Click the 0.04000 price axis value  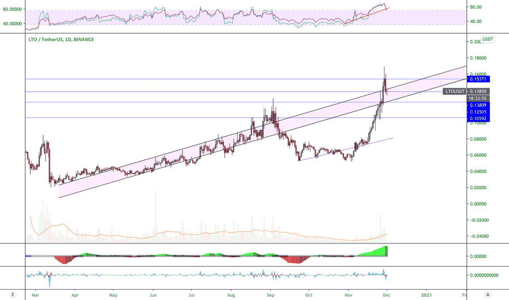click(478, 171)
